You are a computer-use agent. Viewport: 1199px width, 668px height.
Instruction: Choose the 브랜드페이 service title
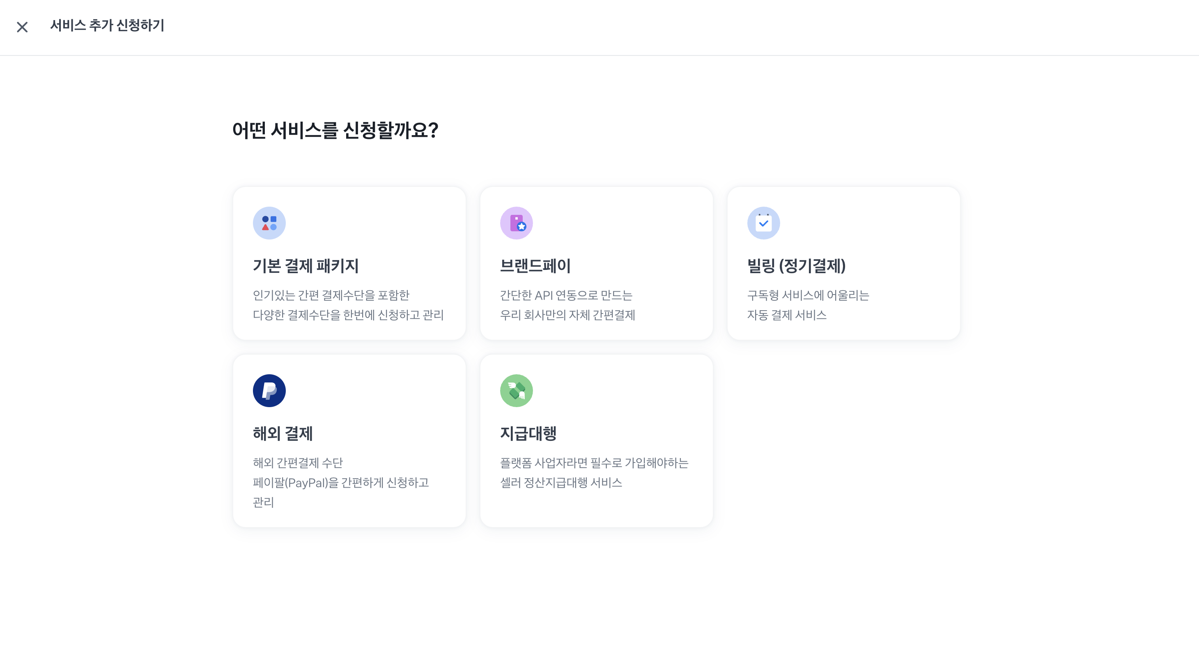tap(535, 266)
